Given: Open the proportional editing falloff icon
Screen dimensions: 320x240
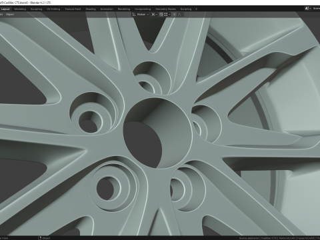Looking at the screenshot, I should point(180,15).
